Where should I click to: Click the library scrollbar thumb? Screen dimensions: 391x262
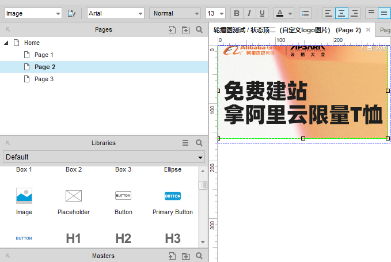(203, 185)
